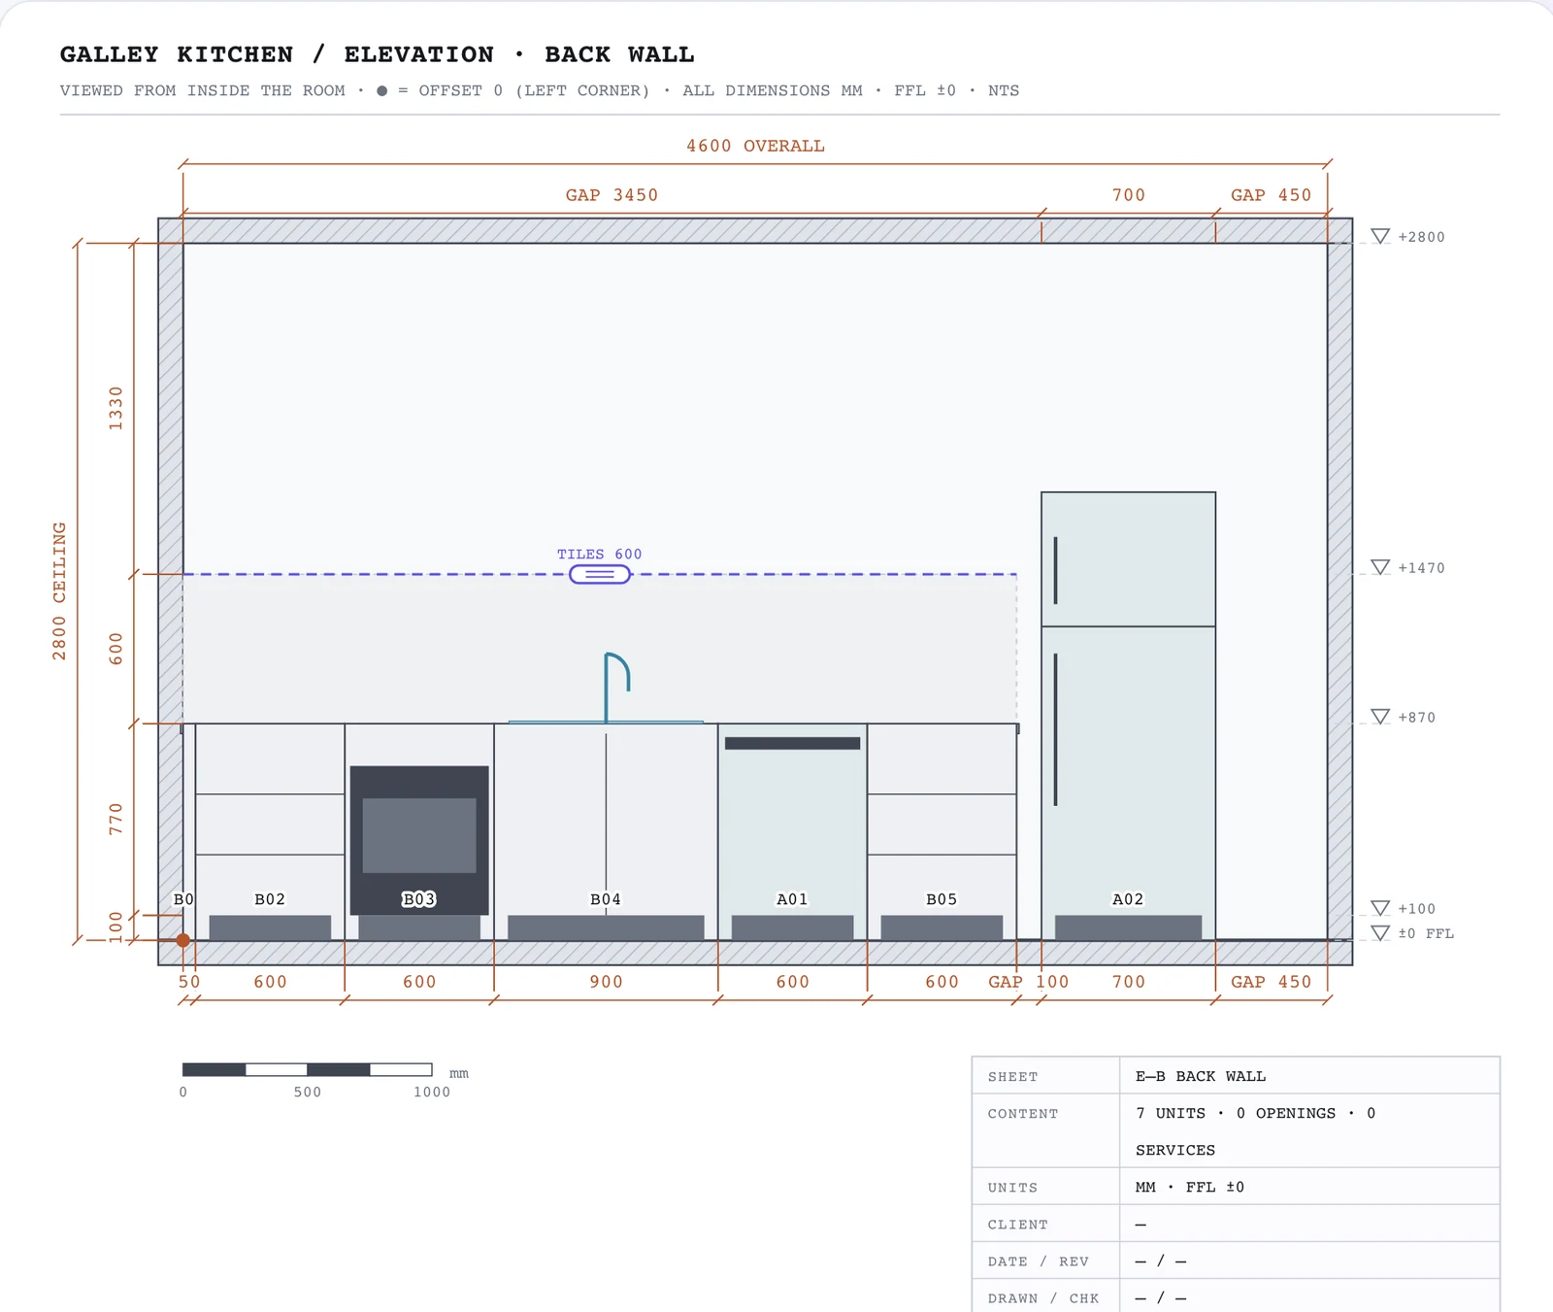Select the B03 oven unit label

point(419,899)
